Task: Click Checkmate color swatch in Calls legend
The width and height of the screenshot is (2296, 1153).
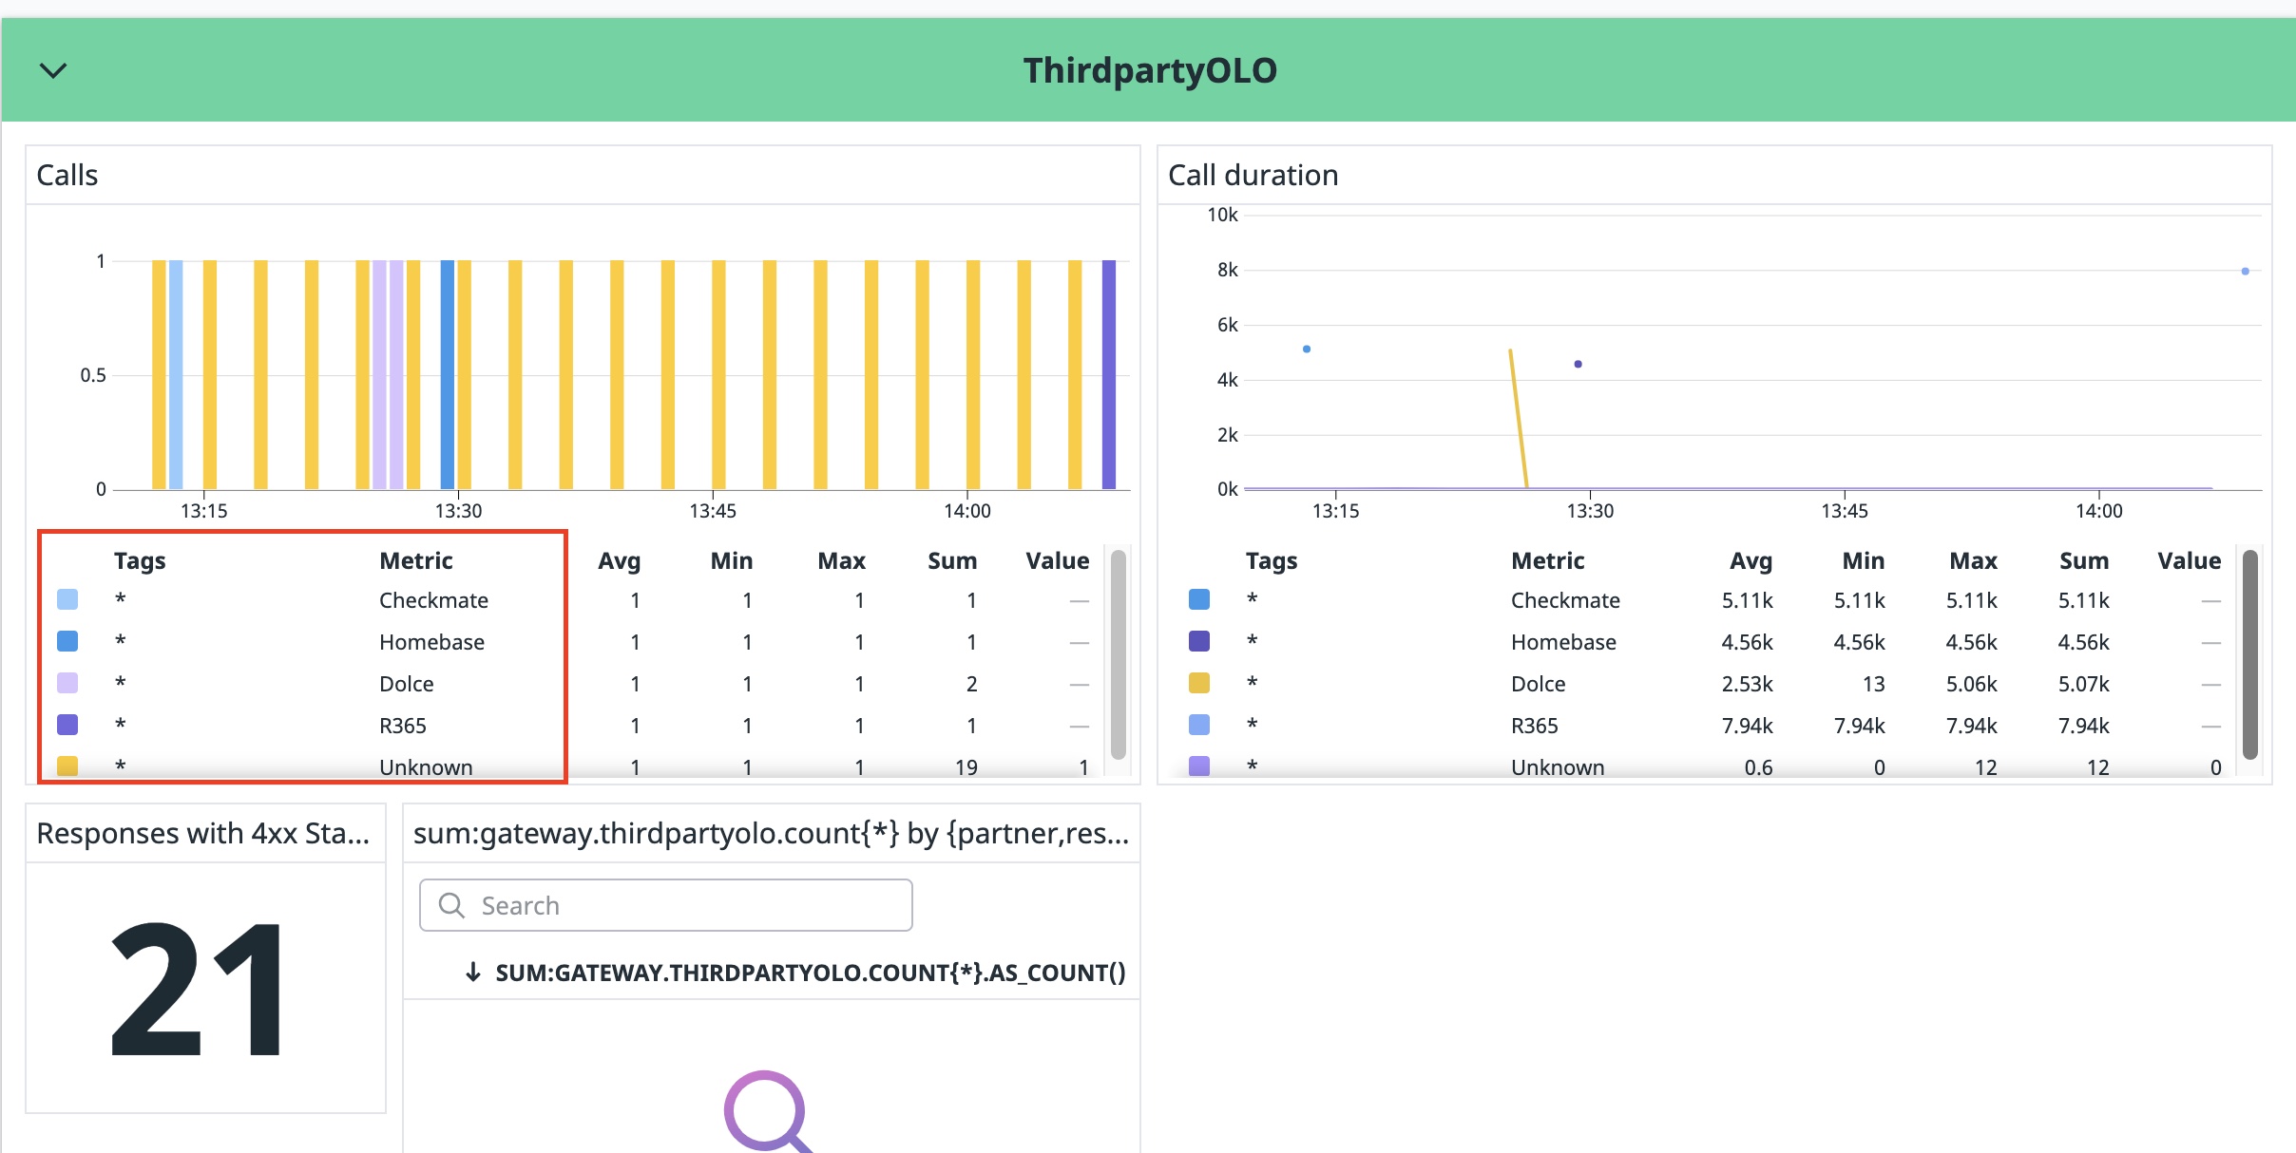Action: [67, 599]
